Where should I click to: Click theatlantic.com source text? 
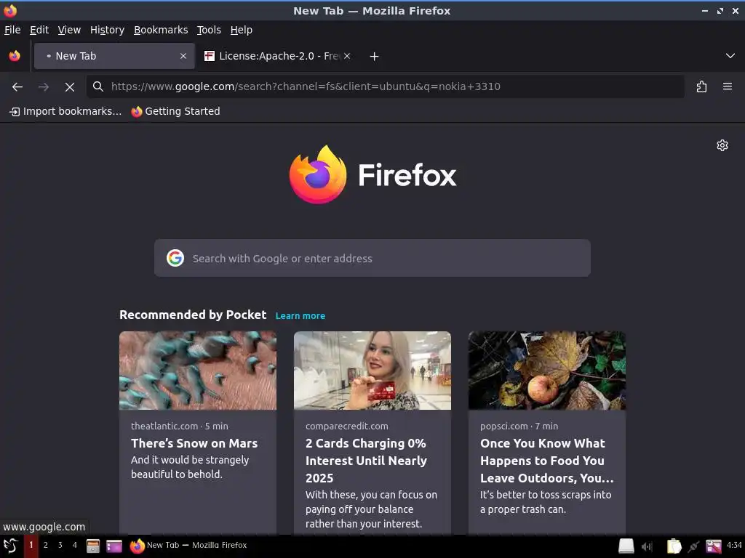(x=164, y=426)
